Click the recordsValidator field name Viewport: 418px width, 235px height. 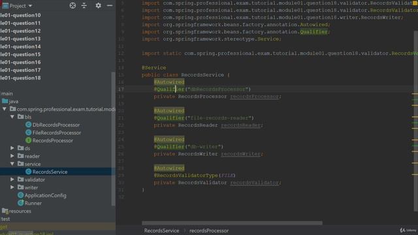tap(254, 183)
